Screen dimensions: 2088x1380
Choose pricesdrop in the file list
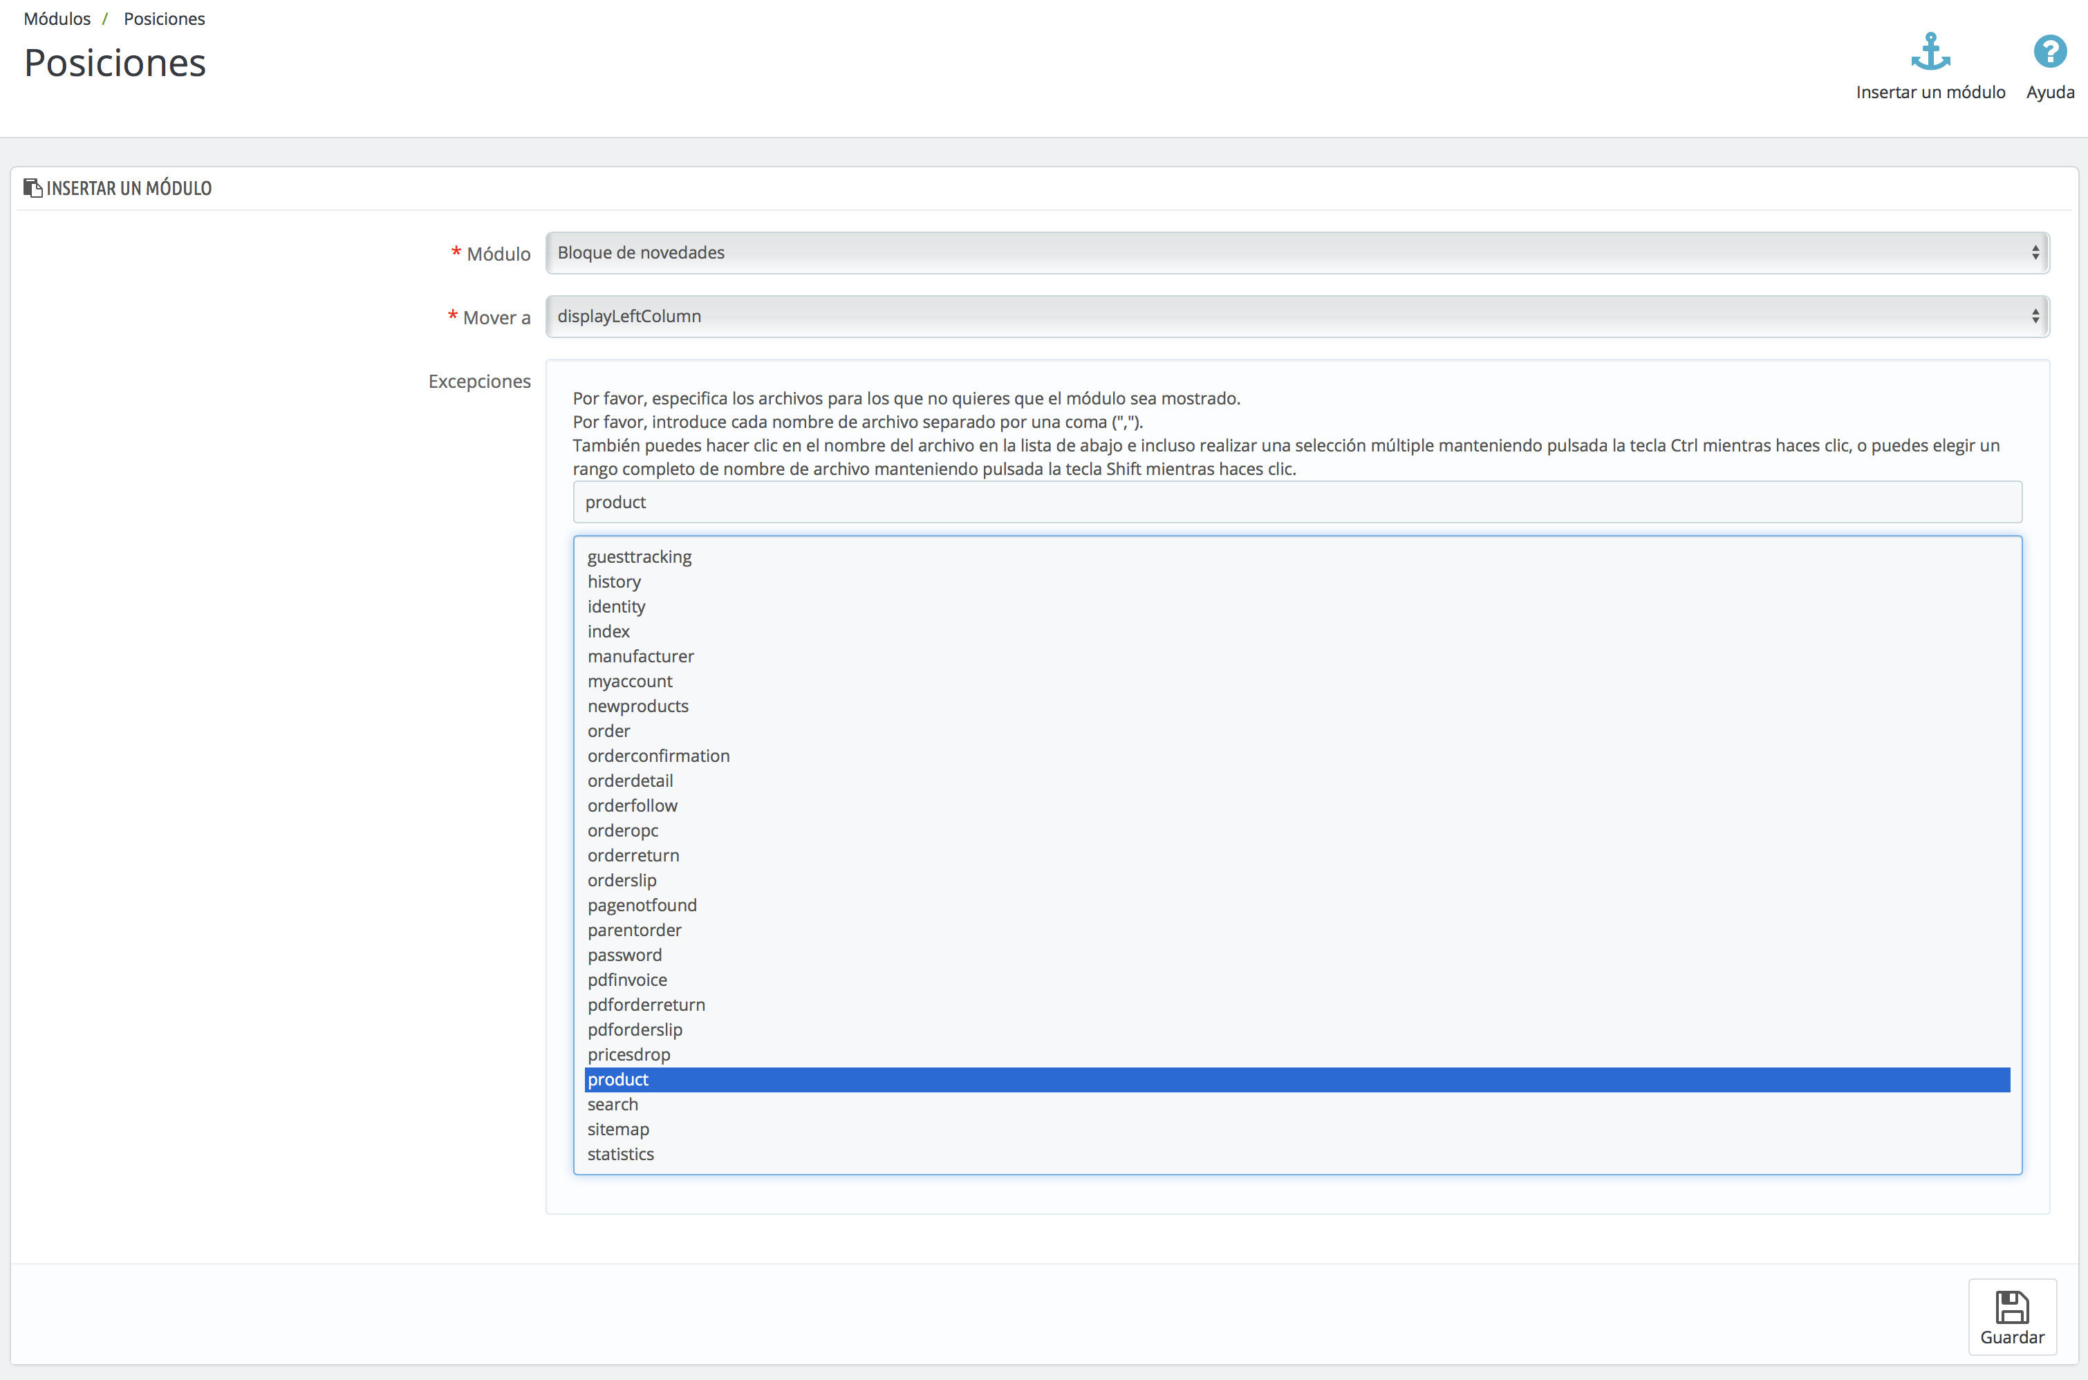[x=629, y=1054]
